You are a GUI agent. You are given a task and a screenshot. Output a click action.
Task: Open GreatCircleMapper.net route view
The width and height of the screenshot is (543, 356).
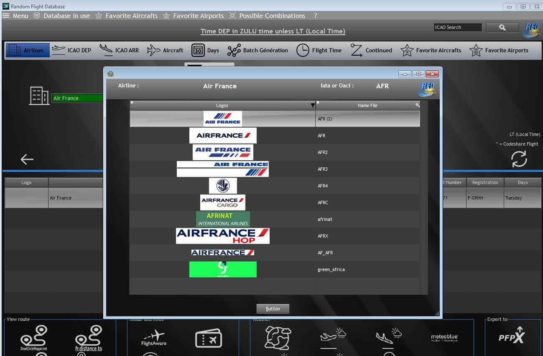tap(33, 338)
